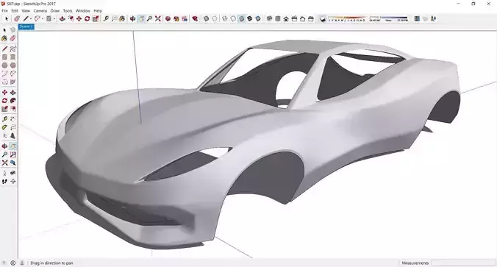Image resolution: width=497 pixels, height=267 pixels.
Task: Click the user profile status bar icon
Action: [x=22, y=263]
